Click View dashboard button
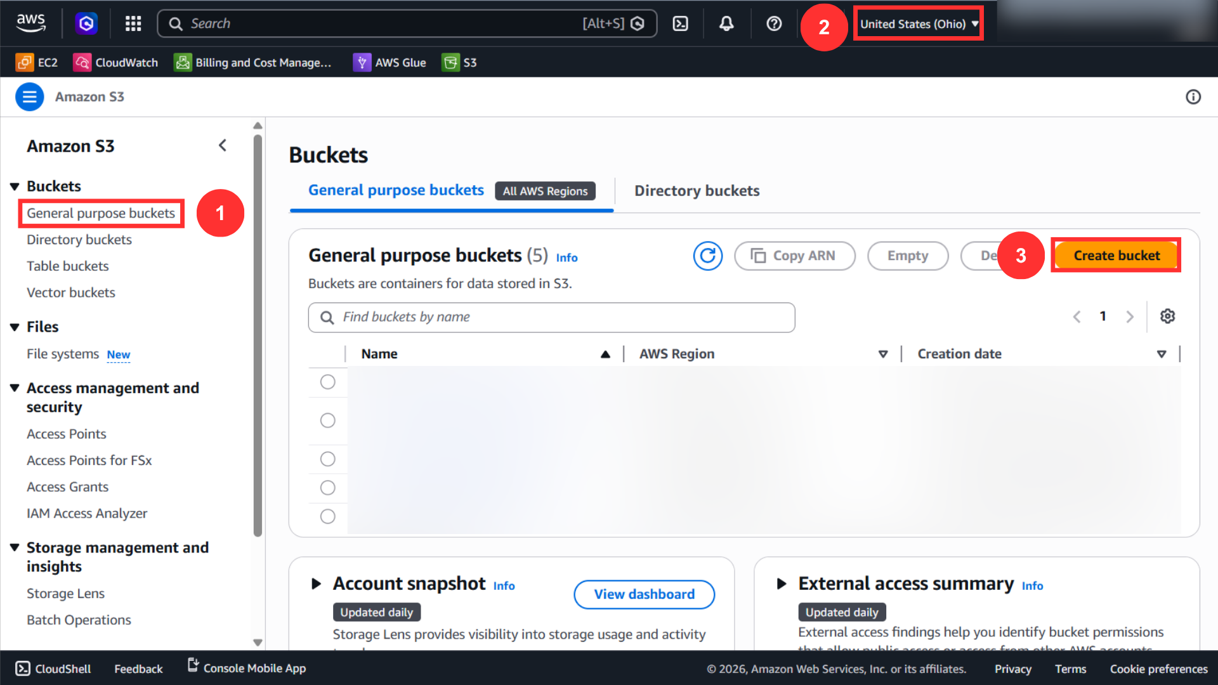 click(644, 594)
